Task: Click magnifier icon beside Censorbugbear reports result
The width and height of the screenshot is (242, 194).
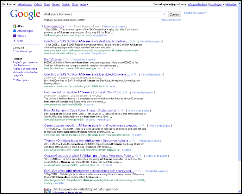Action: [x=143, y=125]
